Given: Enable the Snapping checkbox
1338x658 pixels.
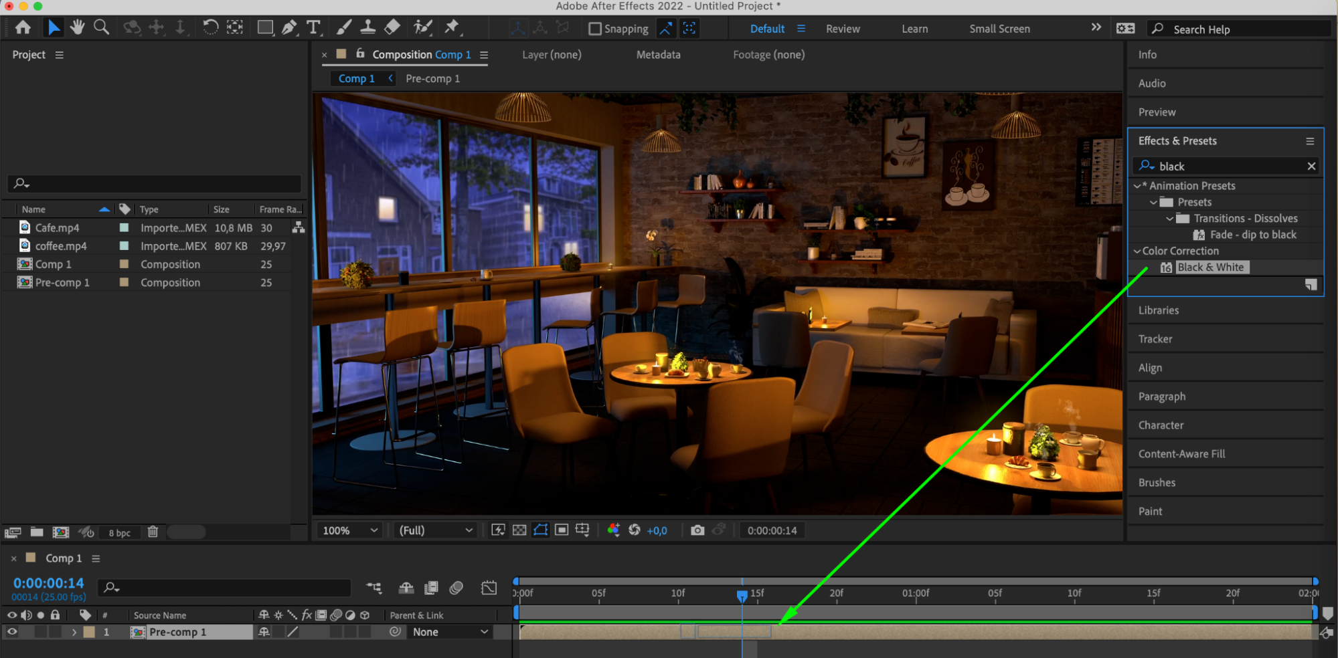Looking at the screenshot, I should tap(594, 29).
